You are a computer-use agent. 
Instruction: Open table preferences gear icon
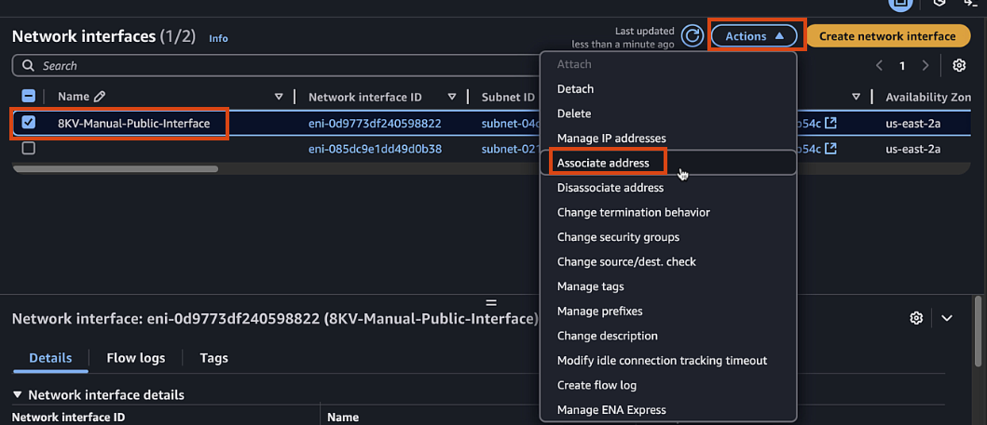959,66
